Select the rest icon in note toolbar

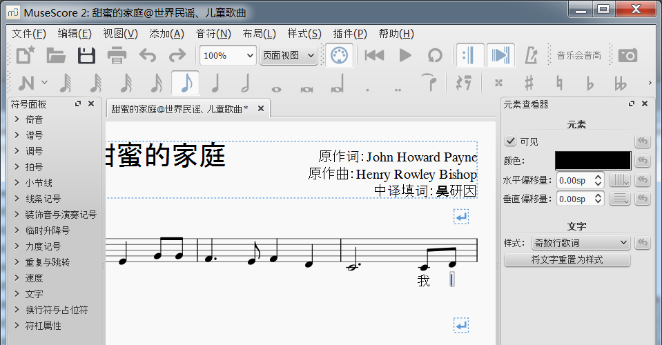[464, 83]
